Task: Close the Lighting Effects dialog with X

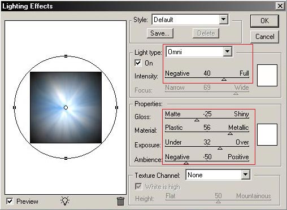Action: [280, 6]
